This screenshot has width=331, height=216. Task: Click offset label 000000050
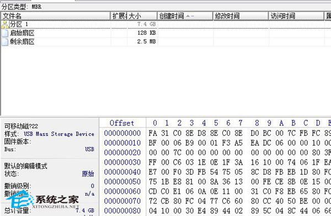click(x=122, y=182)
